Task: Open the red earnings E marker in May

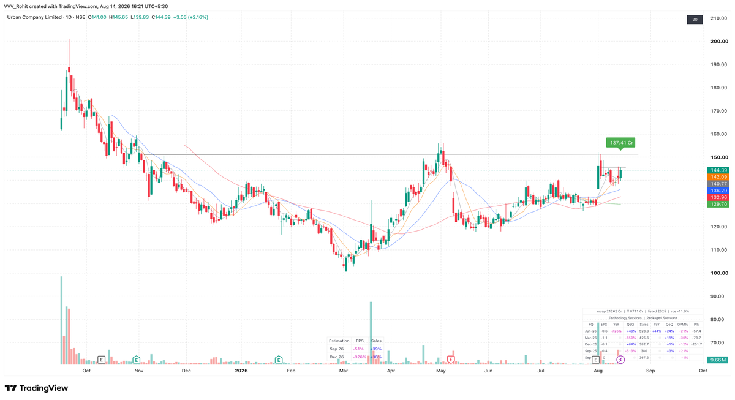Action: pyautogui.click(x=451, y=360)
